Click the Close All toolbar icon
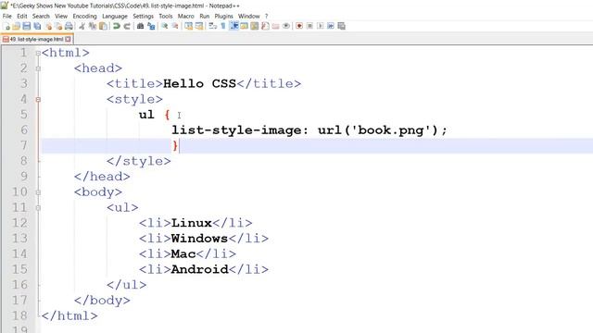 pyautogui.click(x=58, y=26)
